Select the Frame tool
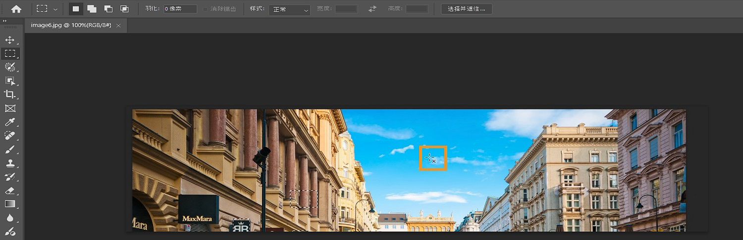 click(x=10, y=108)
